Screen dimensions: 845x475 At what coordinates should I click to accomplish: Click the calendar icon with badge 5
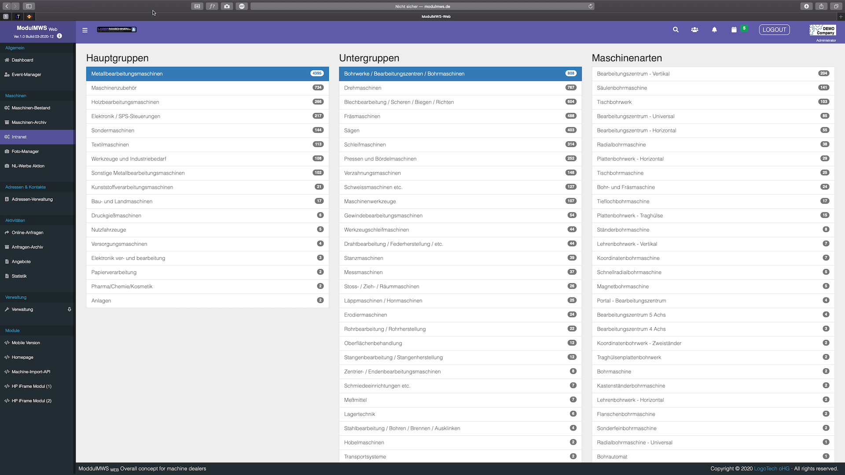pyautogui.click(x=734, y=30)
